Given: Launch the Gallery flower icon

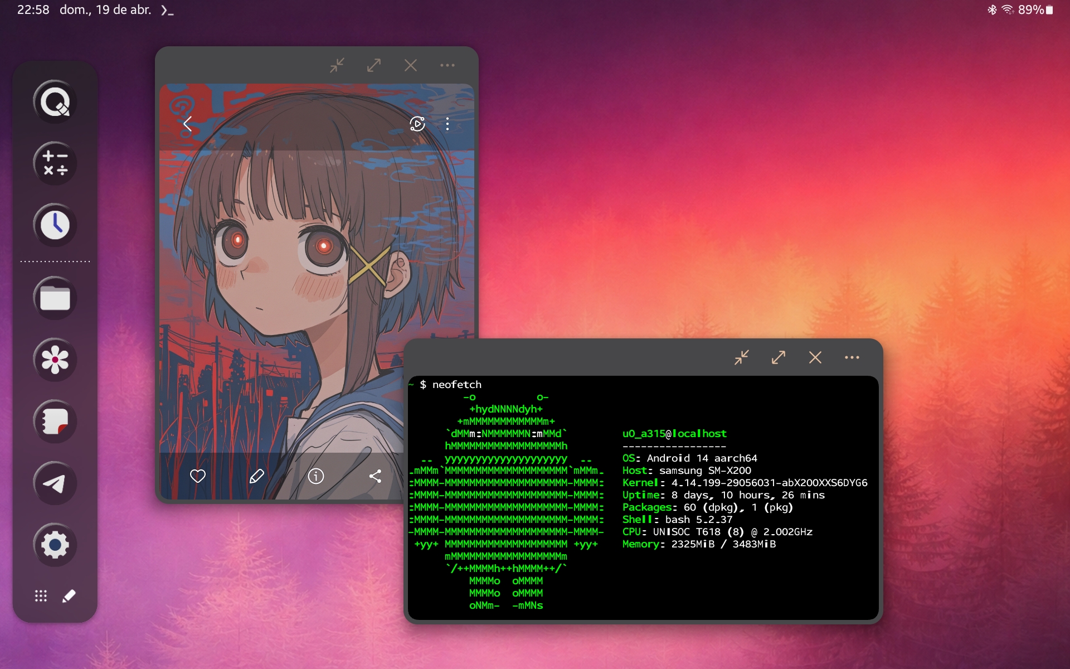Looking at the screenshot, I should [55, 360].
